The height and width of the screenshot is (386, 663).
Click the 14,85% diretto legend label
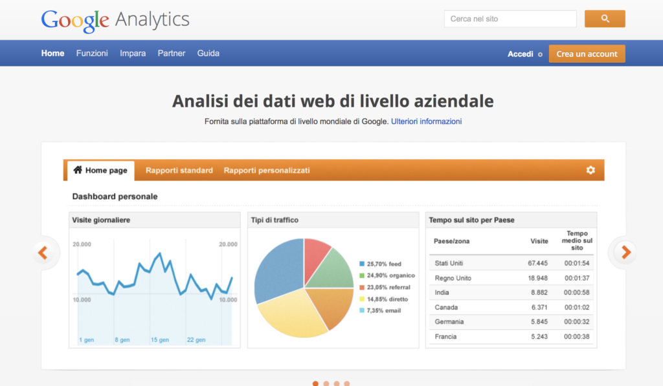coord(387,299)
